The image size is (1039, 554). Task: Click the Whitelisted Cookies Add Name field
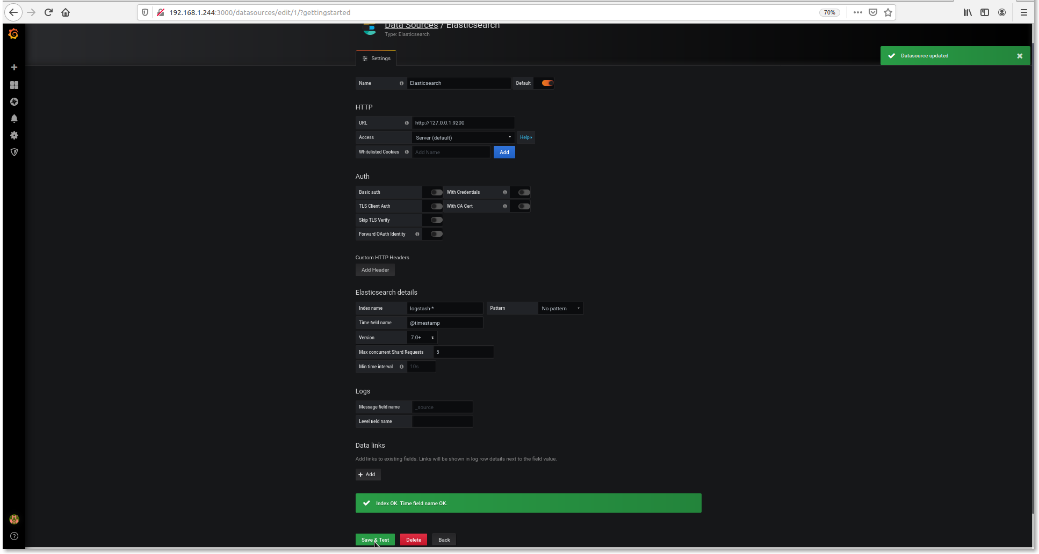click(451, 152)
